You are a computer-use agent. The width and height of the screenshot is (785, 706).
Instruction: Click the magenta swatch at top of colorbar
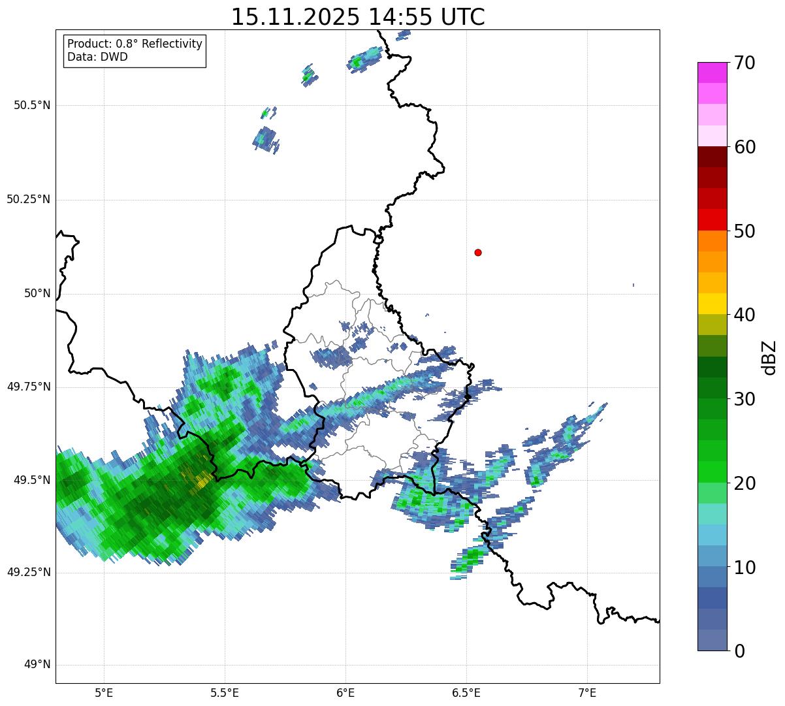(713, 72)
